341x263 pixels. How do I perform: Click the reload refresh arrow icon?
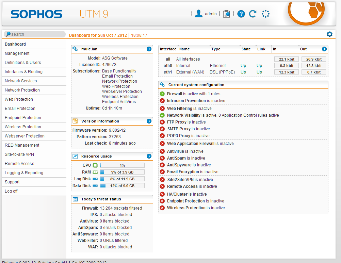253,14
